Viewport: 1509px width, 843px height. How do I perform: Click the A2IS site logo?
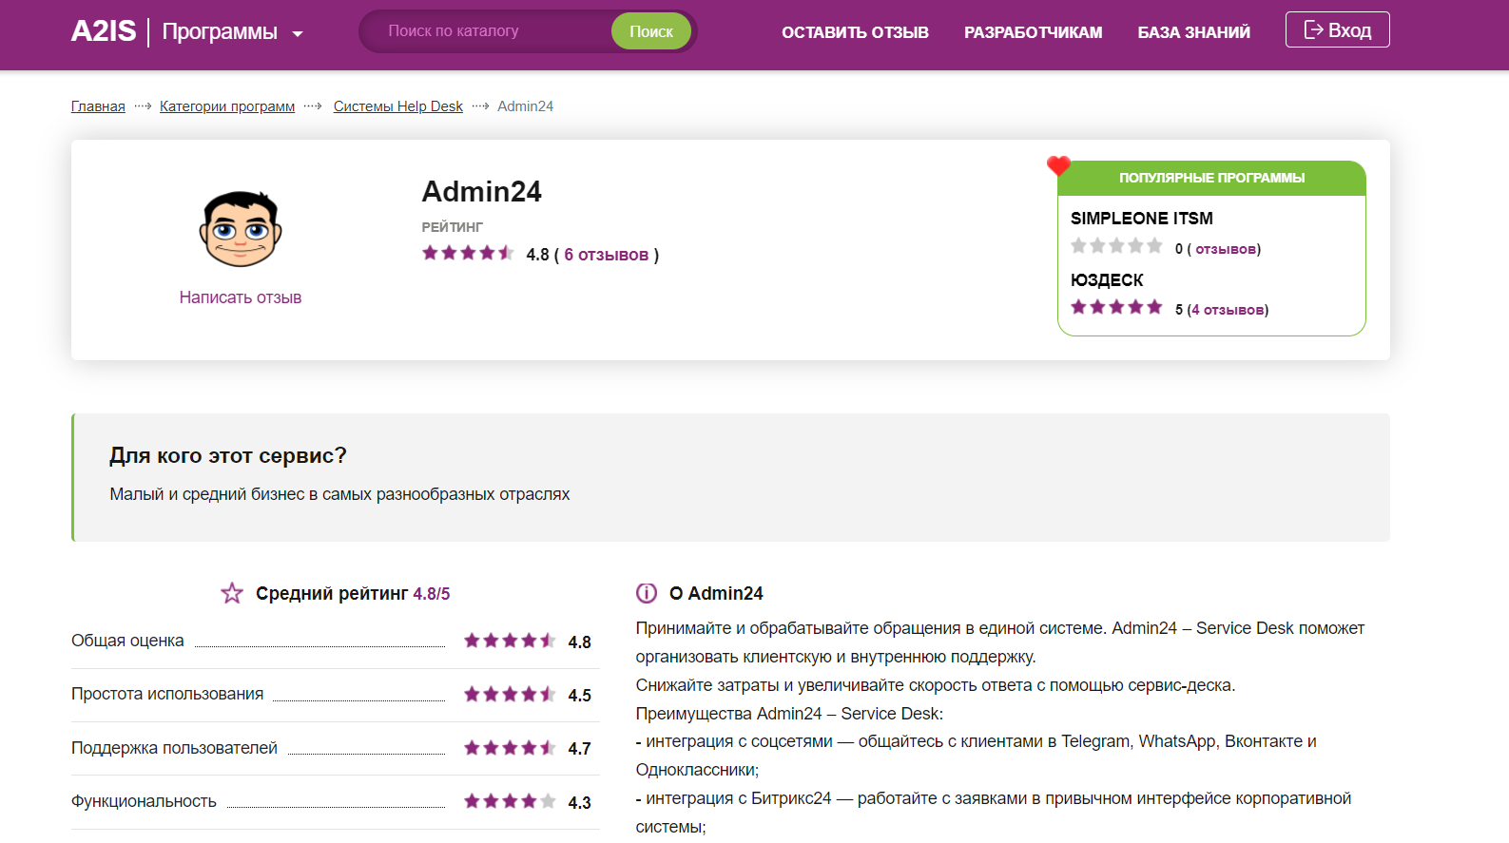tap(104, 31)
